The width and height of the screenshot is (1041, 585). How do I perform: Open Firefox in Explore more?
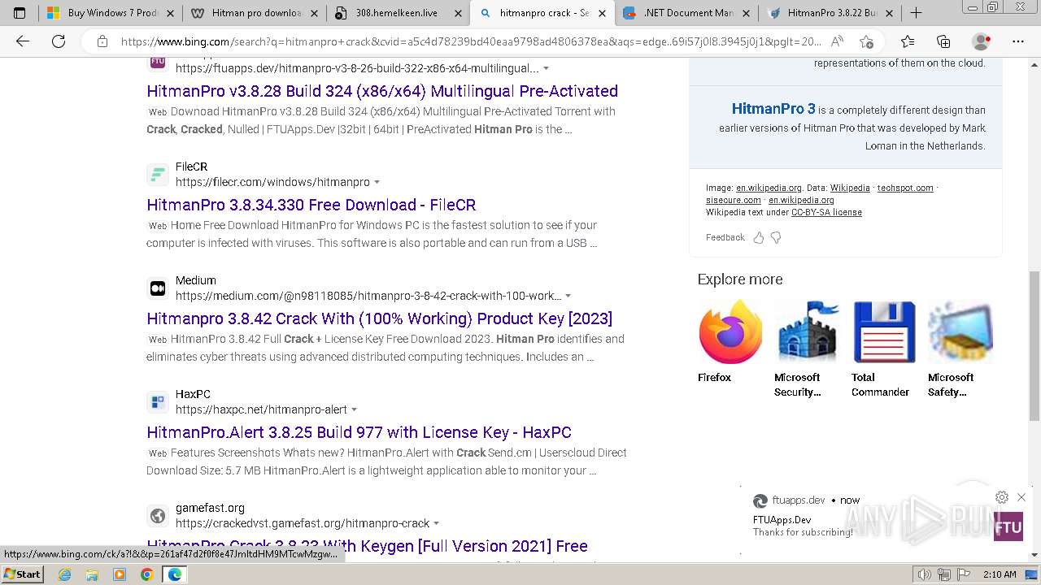730,331
